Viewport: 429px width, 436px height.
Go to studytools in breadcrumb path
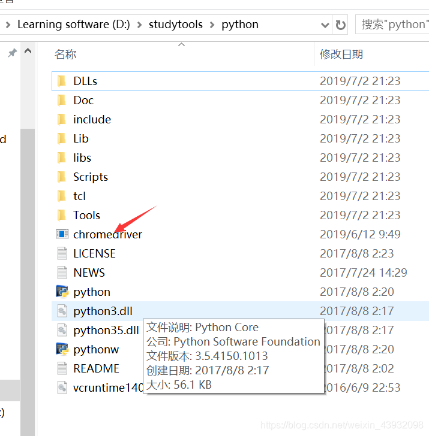coord(175,25)
